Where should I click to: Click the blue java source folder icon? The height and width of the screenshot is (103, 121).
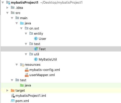click(22, 23)
